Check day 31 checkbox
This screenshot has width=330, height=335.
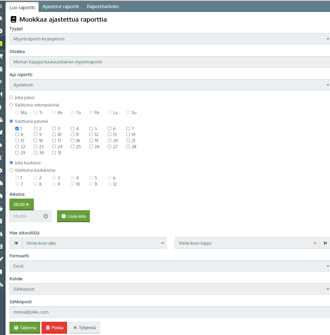coord(54,153)
